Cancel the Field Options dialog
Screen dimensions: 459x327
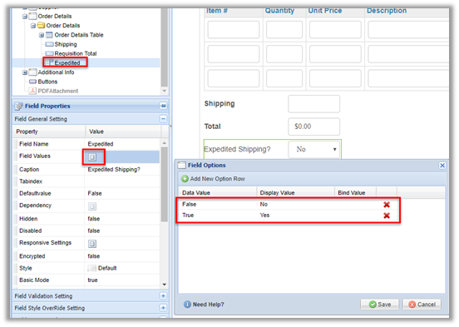(422, 305)
